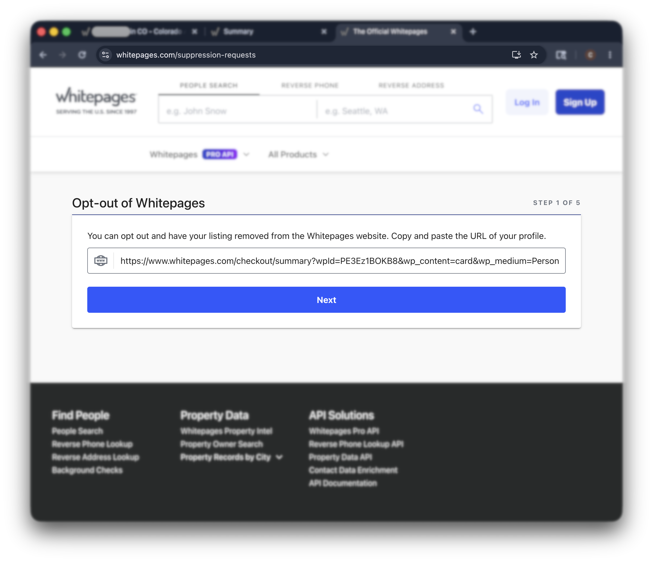Open the Whitepages Pro API footer link
653x562 pixels.
click(x=344, y=431)
